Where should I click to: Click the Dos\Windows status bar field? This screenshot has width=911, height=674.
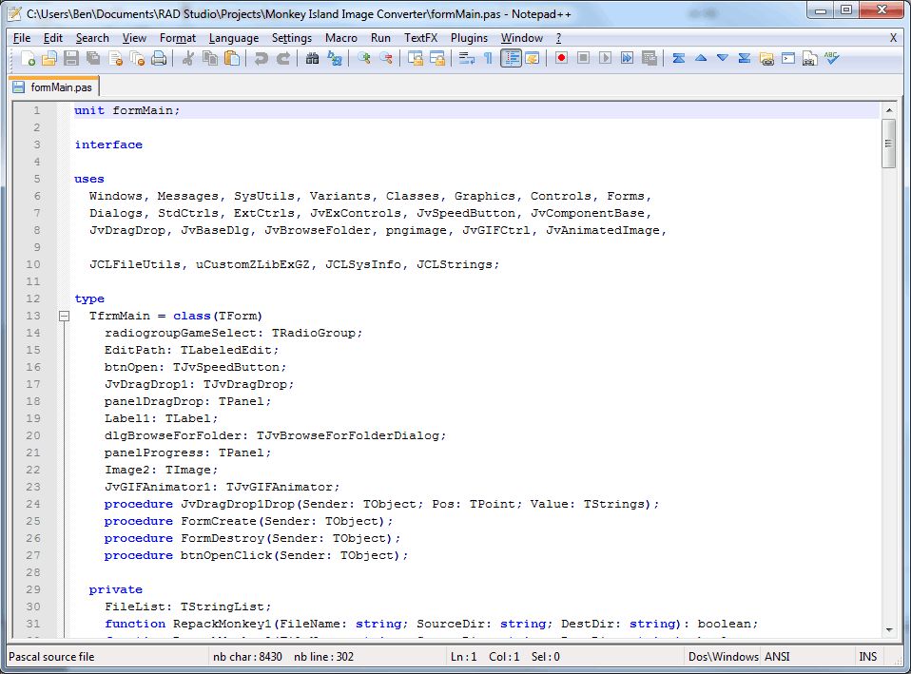[723, 657]
